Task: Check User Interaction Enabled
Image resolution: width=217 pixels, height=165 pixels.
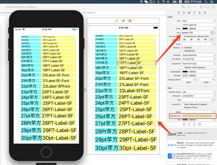Action: [x=182, y=104]
